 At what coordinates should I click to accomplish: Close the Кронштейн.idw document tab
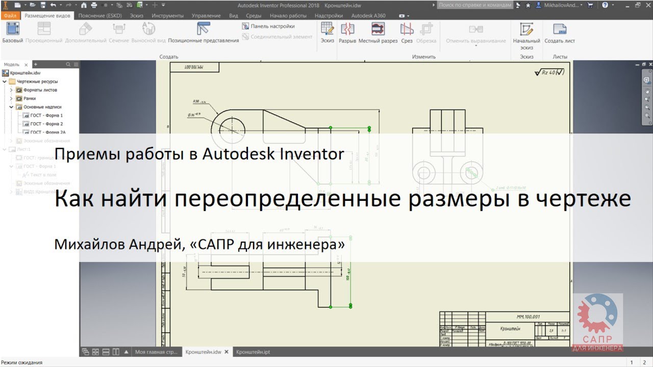coord(227,352)
